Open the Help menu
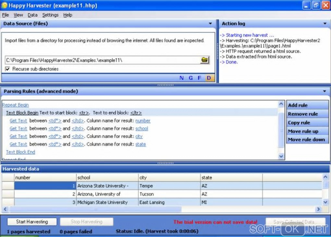 67,15
